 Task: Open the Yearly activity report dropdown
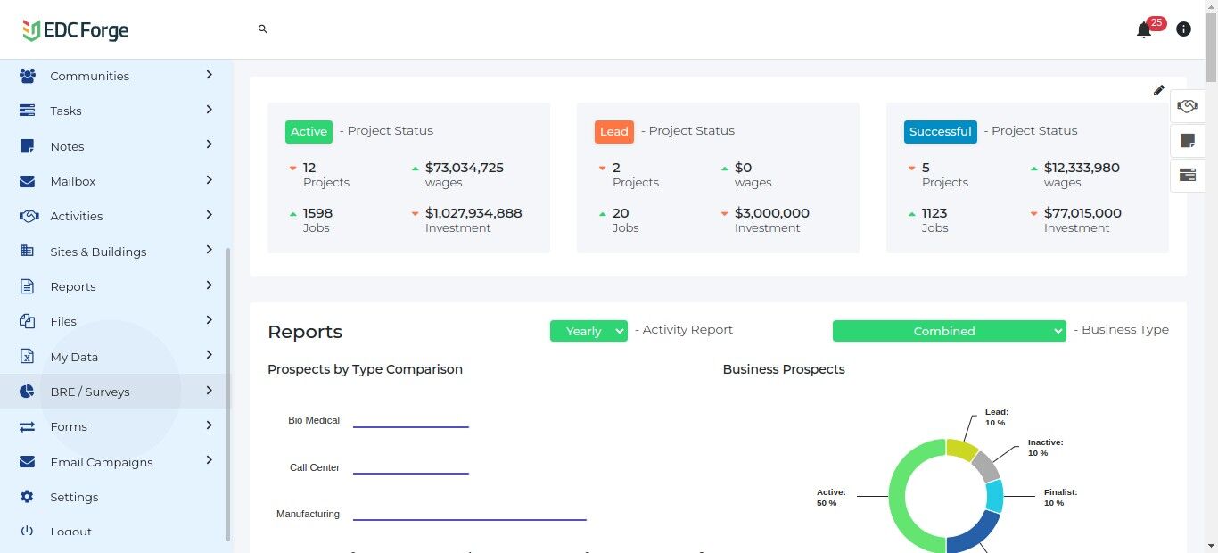pyautogui.click(x=588, y=331)
